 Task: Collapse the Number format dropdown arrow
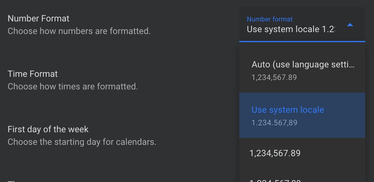[x=350, y=25]
